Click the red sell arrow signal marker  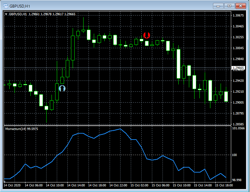point(147,35)
